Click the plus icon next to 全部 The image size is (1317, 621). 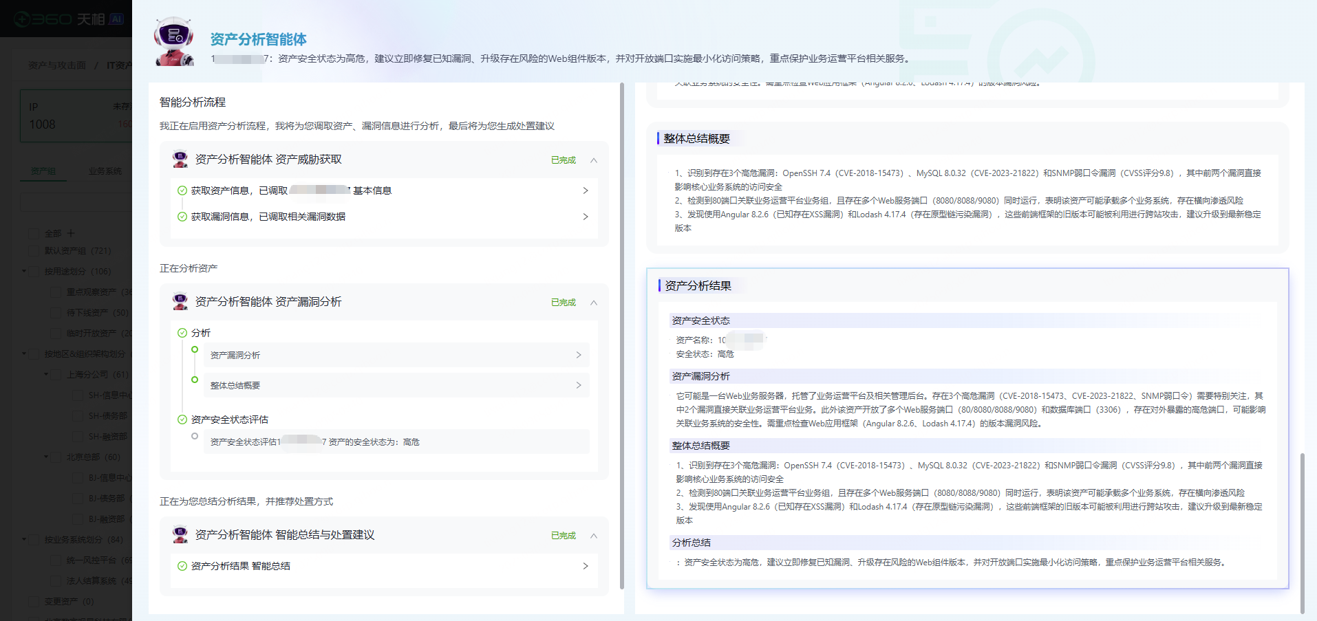point(71,233)
